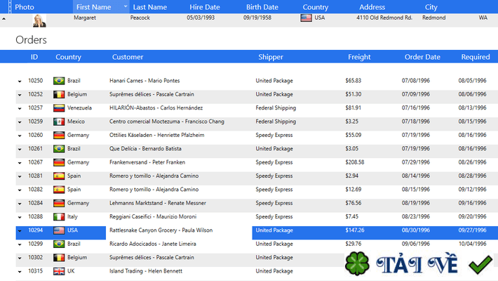Select customer Hanari Carnes - Mario Pontes
Screen dimensions: 498x281
tap(144, 81)
